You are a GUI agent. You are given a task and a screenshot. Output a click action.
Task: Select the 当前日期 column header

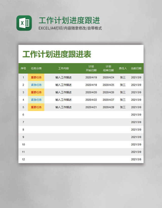(136, 68)
